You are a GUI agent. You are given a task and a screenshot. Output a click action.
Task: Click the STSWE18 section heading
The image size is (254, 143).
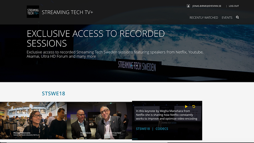coord(53,93)
